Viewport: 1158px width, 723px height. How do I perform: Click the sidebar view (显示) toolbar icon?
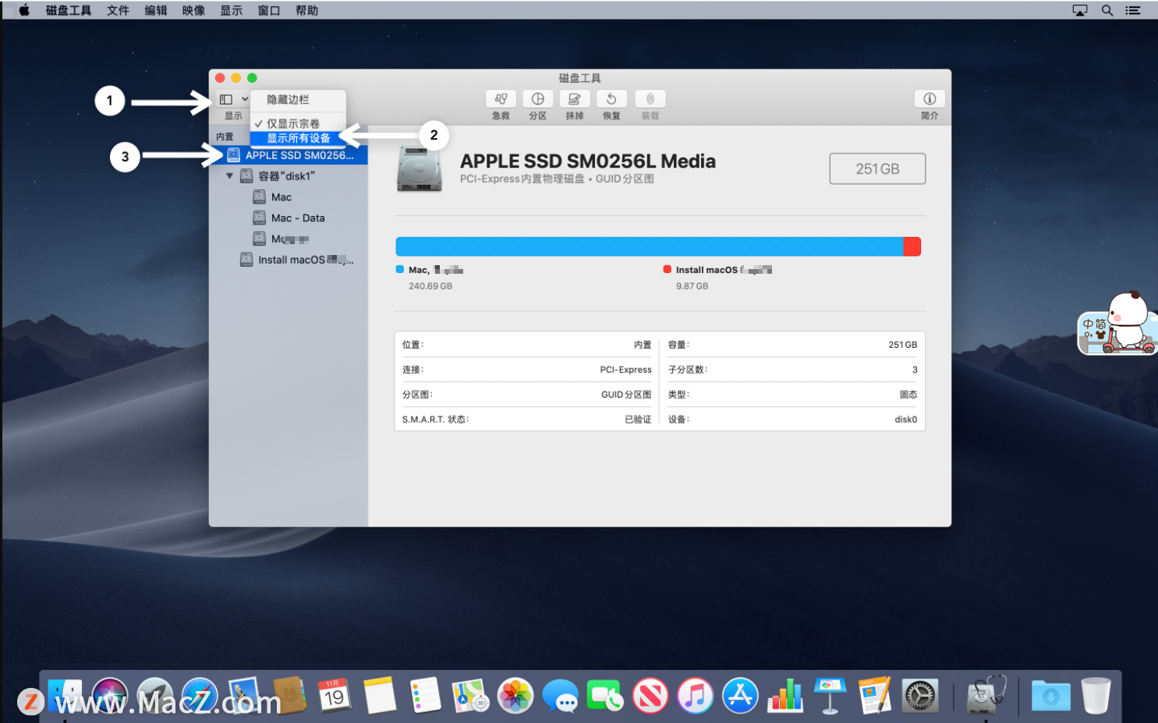coord(226,100)
